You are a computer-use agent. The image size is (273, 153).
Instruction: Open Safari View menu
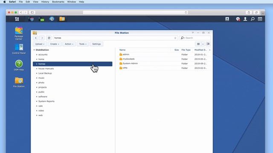(x=35, y=2)
